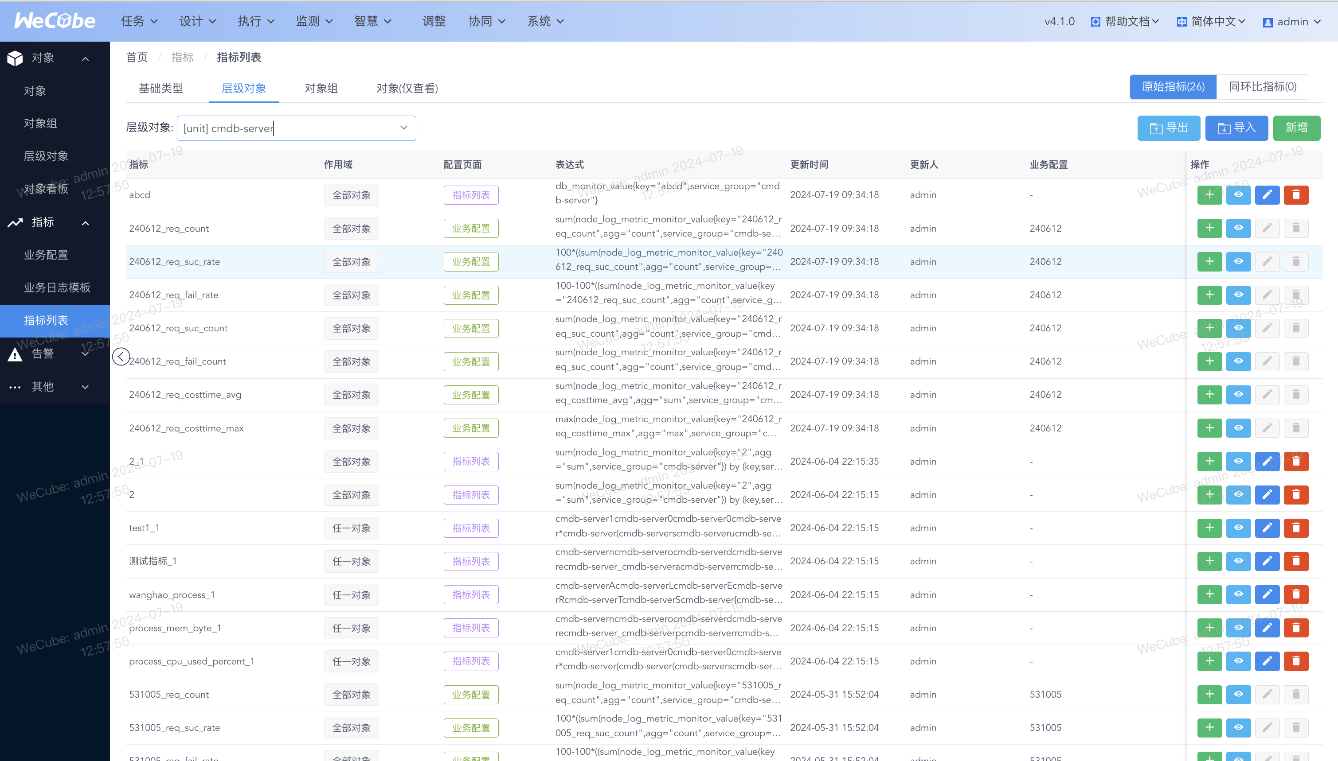Open the 智慧 top menu

tap(372, 21)
